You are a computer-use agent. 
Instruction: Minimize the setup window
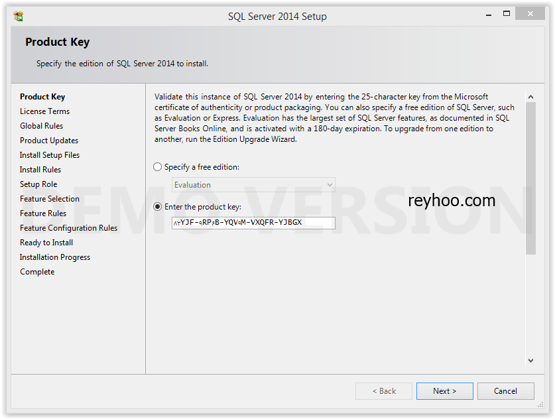point(489,15)
